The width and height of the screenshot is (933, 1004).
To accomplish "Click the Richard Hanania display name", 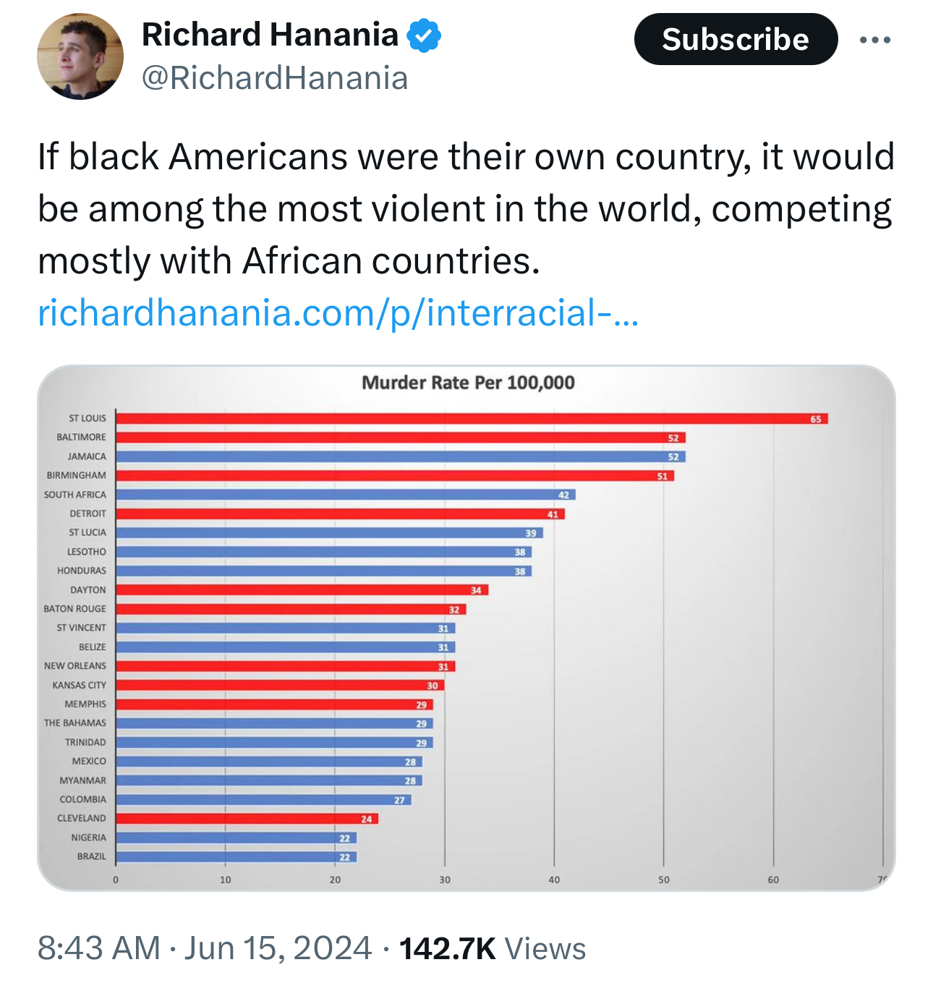I will [270, 35].
